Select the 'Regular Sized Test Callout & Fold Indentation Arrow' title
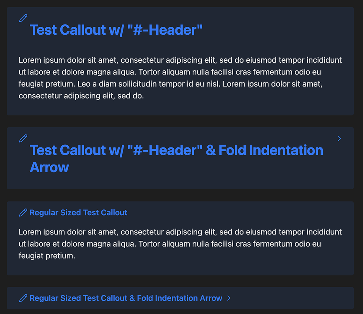Image resolution: width=363 pixels, height=314 pixels. (126, 298)
